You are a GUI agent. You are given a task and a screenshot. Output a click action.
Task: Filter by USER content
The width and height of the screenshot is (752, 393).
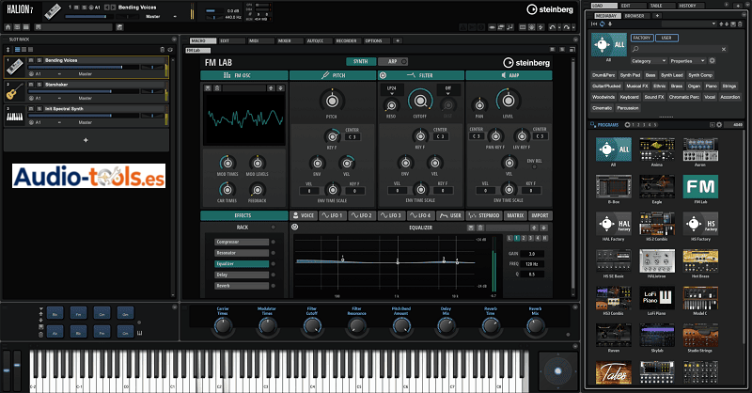pyautogui.click(x=666, y=38)
